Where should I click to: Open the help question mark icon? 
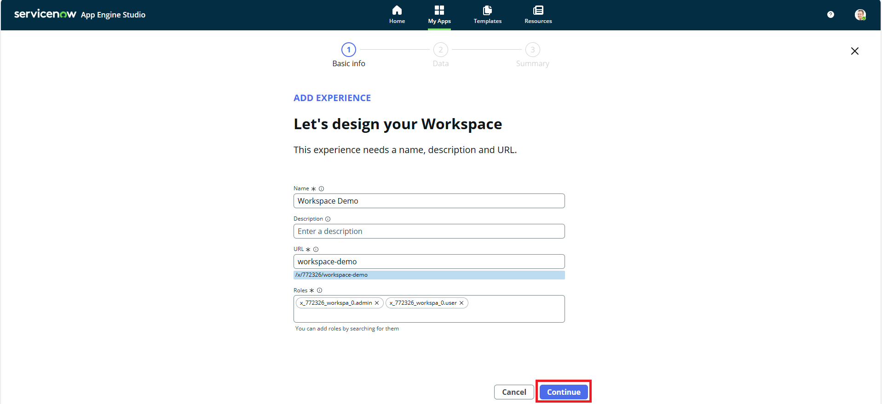click(x=830, y=15)
